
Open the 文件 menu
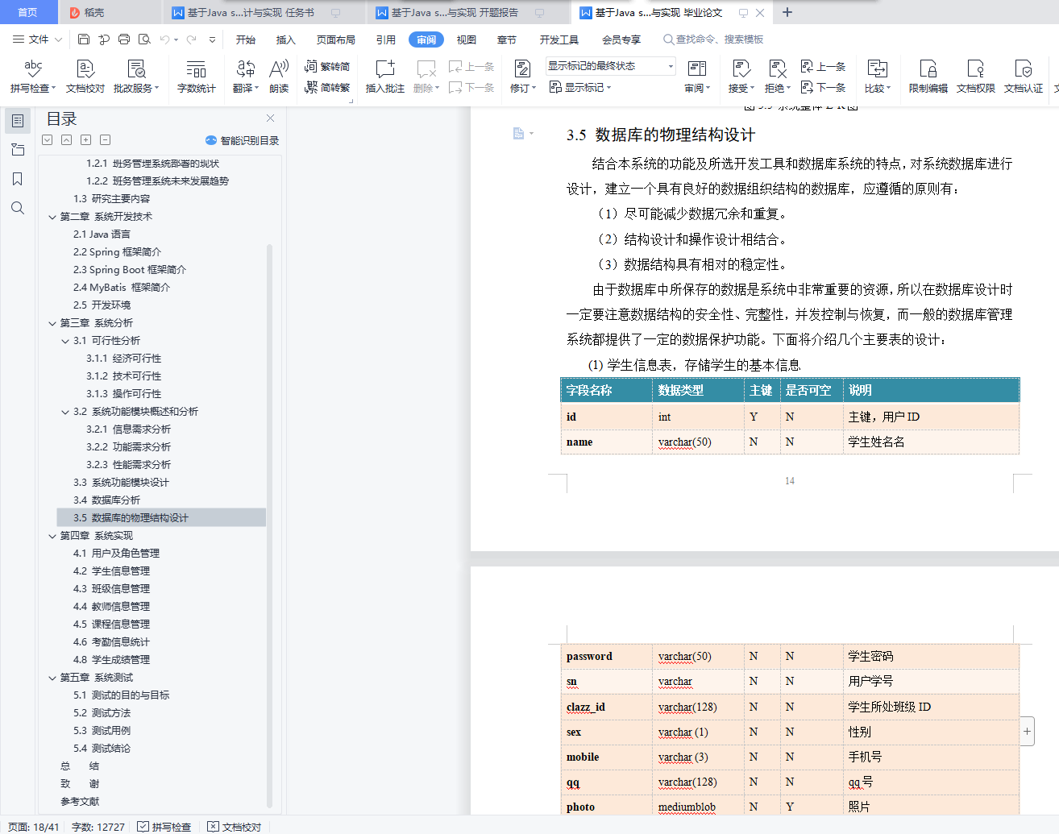point(37,39)
